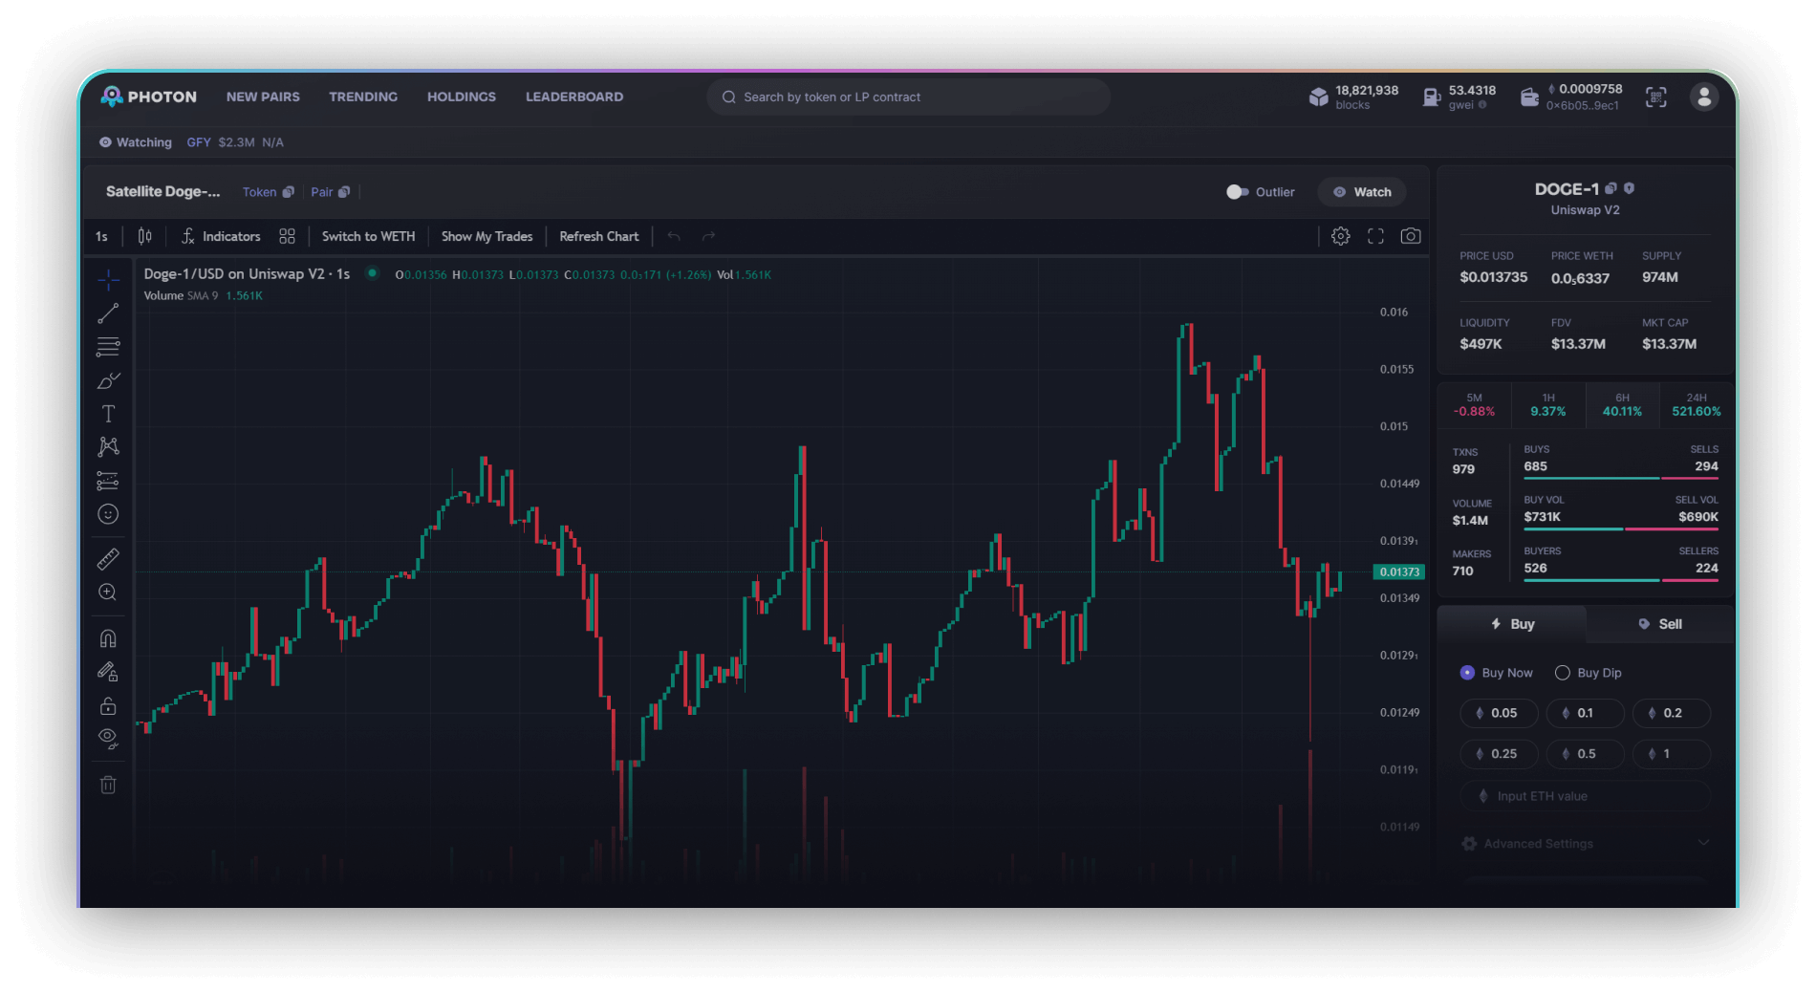Select the zoom in tool

pyautogui.click(x=108, y=593)
